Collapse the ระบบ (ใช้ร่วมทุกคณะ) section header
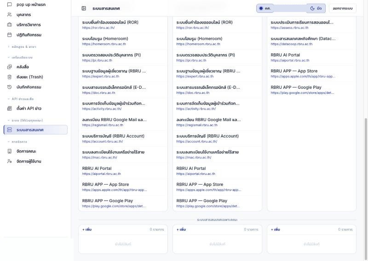Screen dimensions: 368x261 (25, 120)
